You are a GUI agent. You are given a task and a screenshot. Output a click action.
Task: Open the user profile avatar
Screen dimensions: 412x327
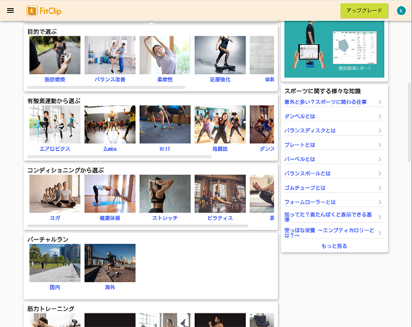[401, 10]
